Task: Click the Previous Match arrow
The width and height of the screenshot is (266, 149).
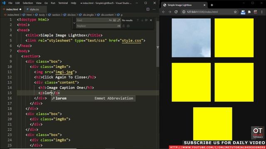Action: [138, 20]
